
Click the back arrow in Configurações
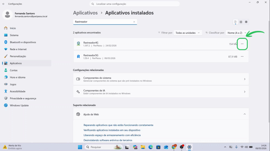4,4
